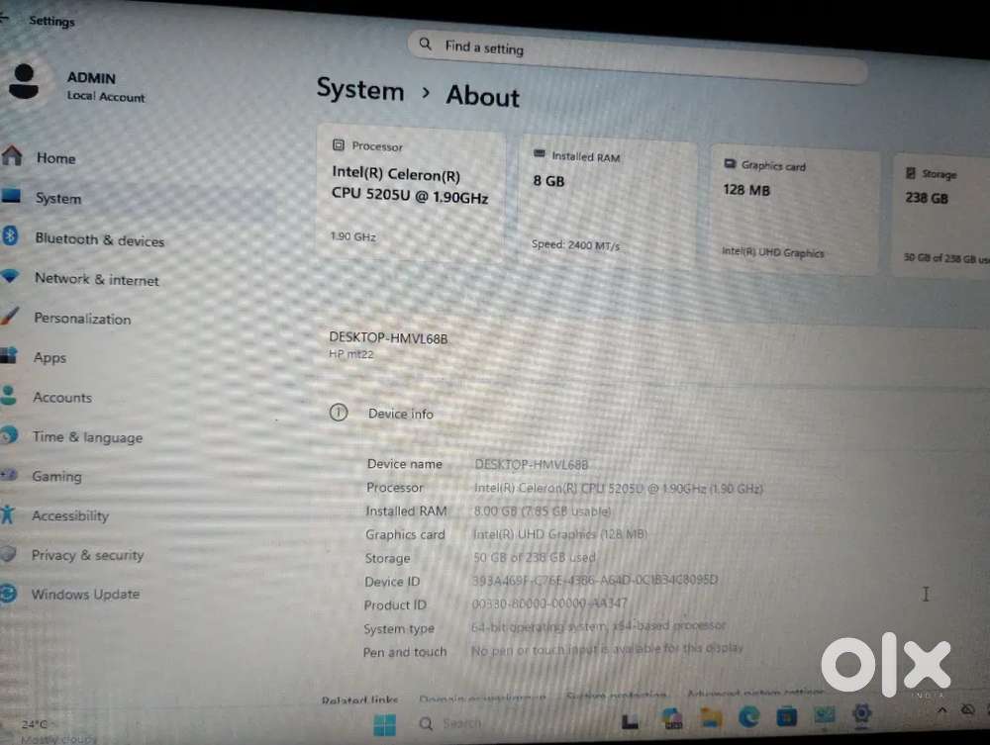The height and width of the screenshot is (745, 990).
Task: Select '50 GB of 238 GB used' value
Action: [x=535, y=558]
